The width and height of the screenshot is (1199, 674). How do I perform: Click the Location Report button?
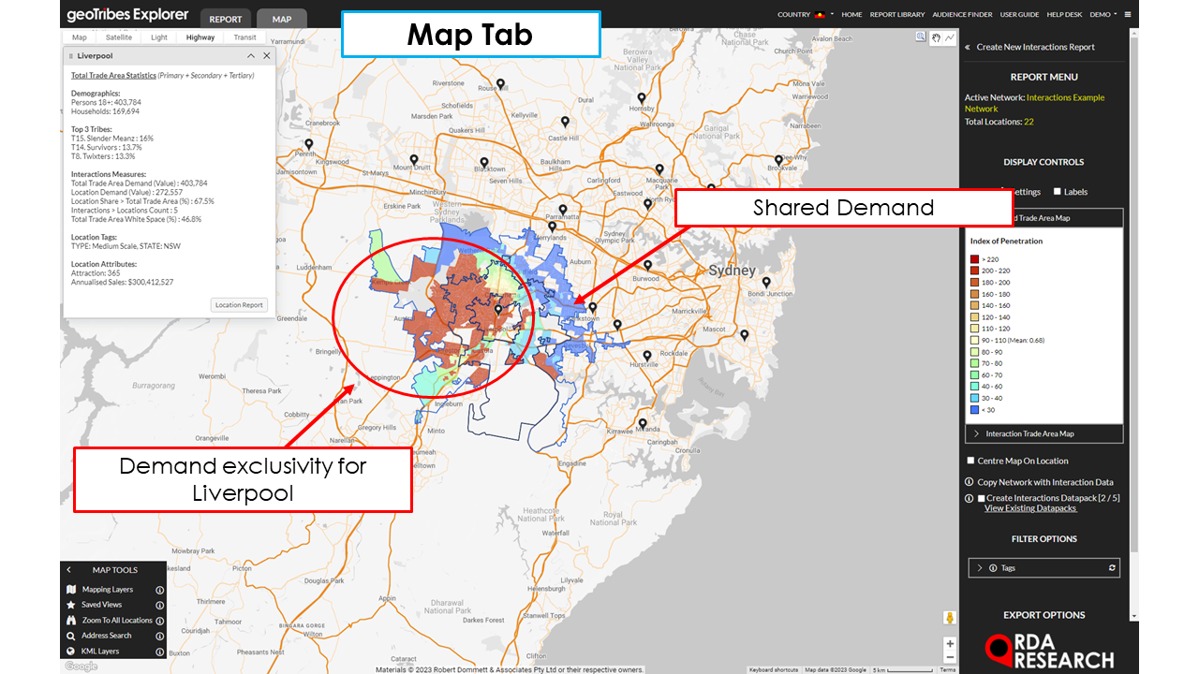coord(240,305)
